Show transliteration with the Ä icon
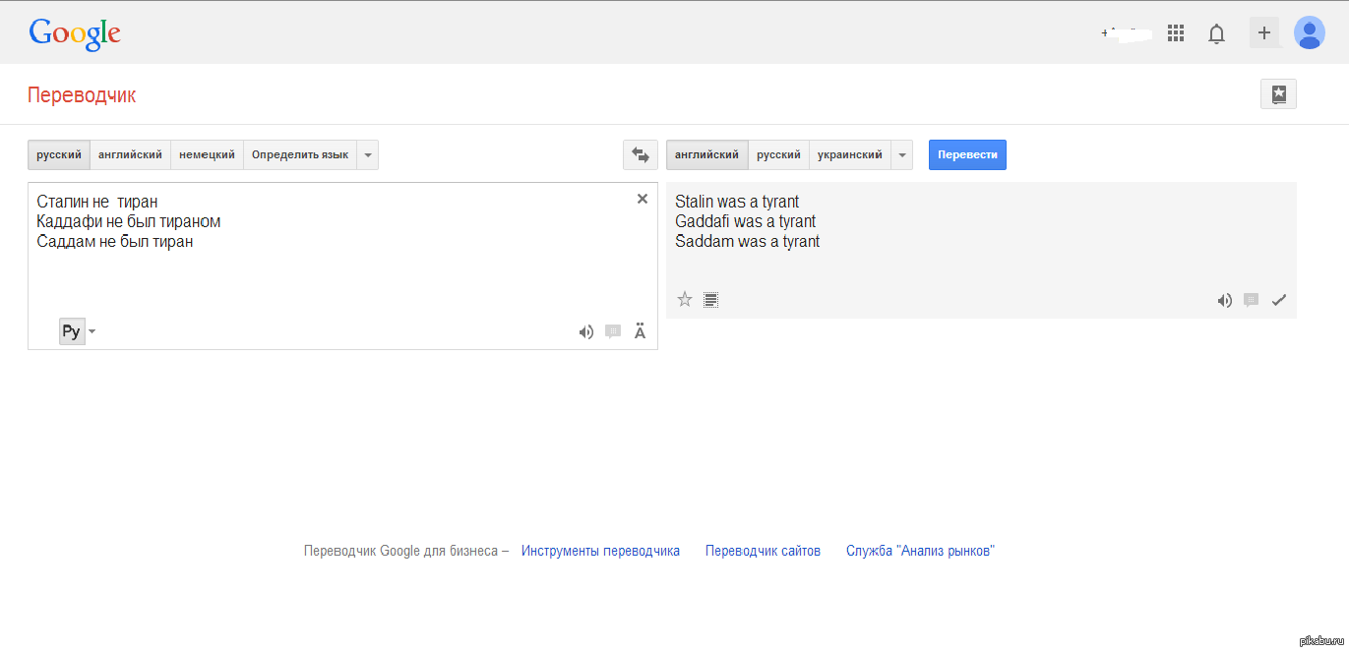Screen dimensions: 1349x652 640,332
